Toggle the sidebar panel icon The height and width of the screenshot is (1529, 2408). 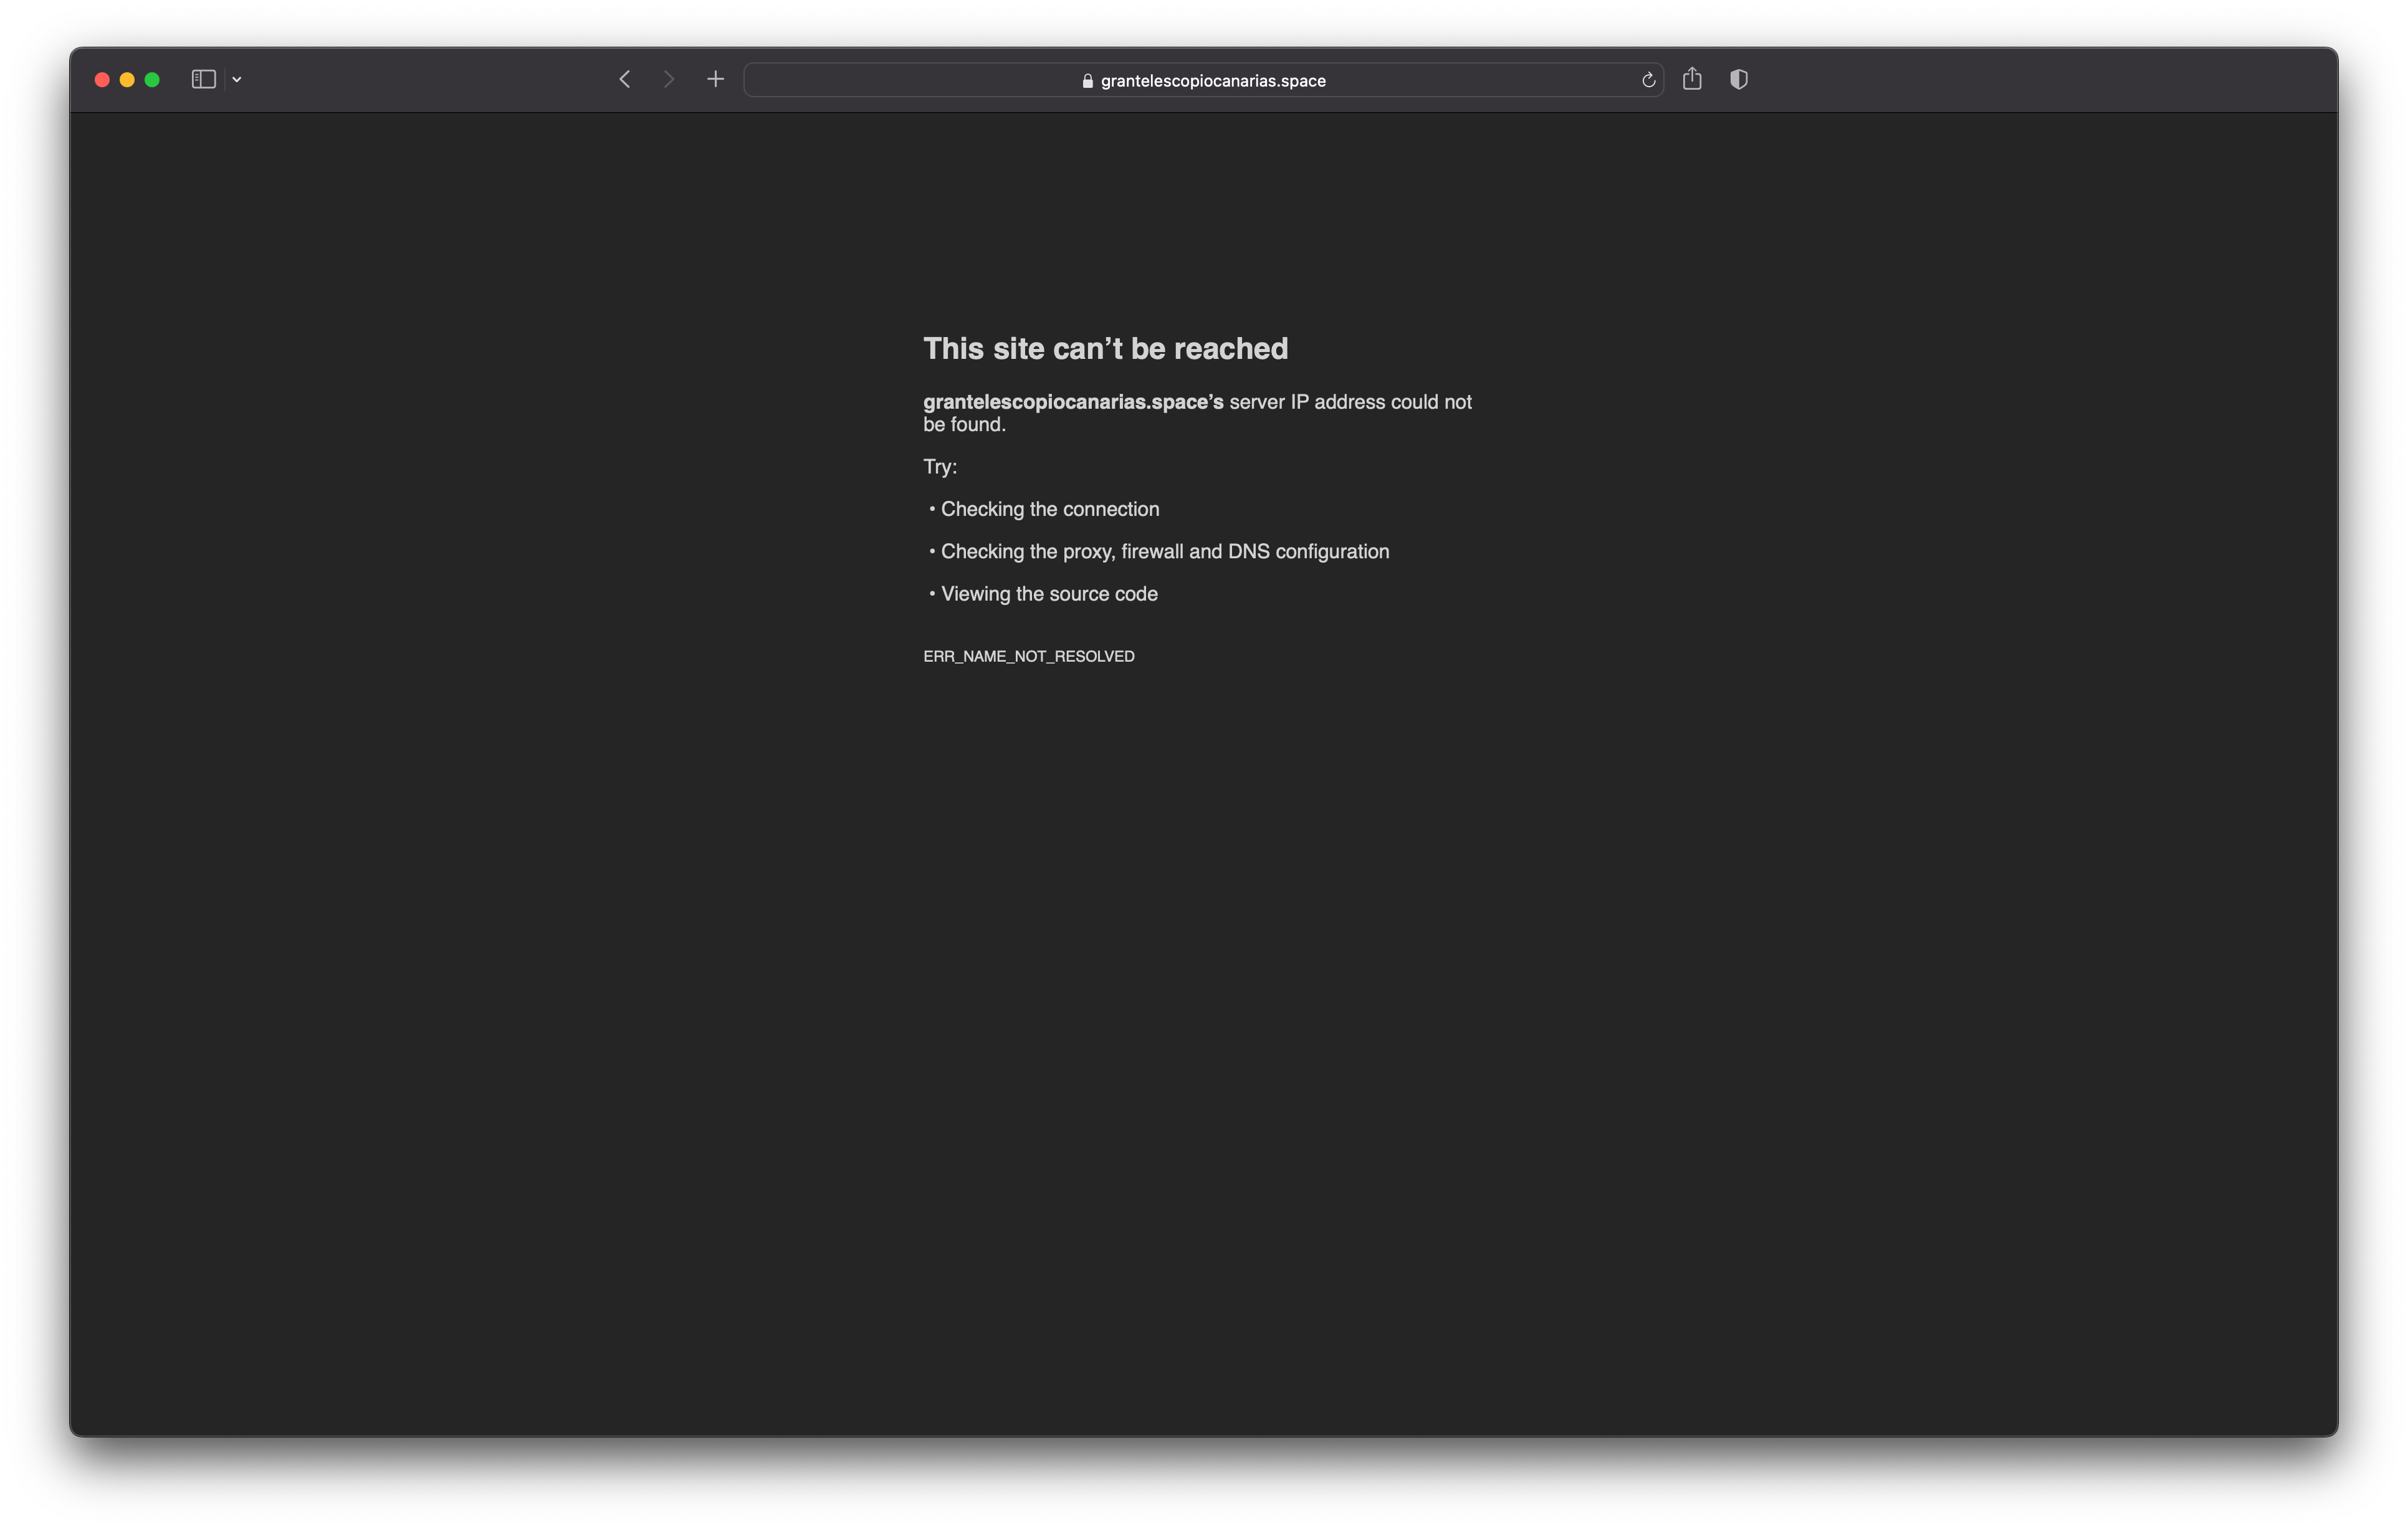coord(203,79)
